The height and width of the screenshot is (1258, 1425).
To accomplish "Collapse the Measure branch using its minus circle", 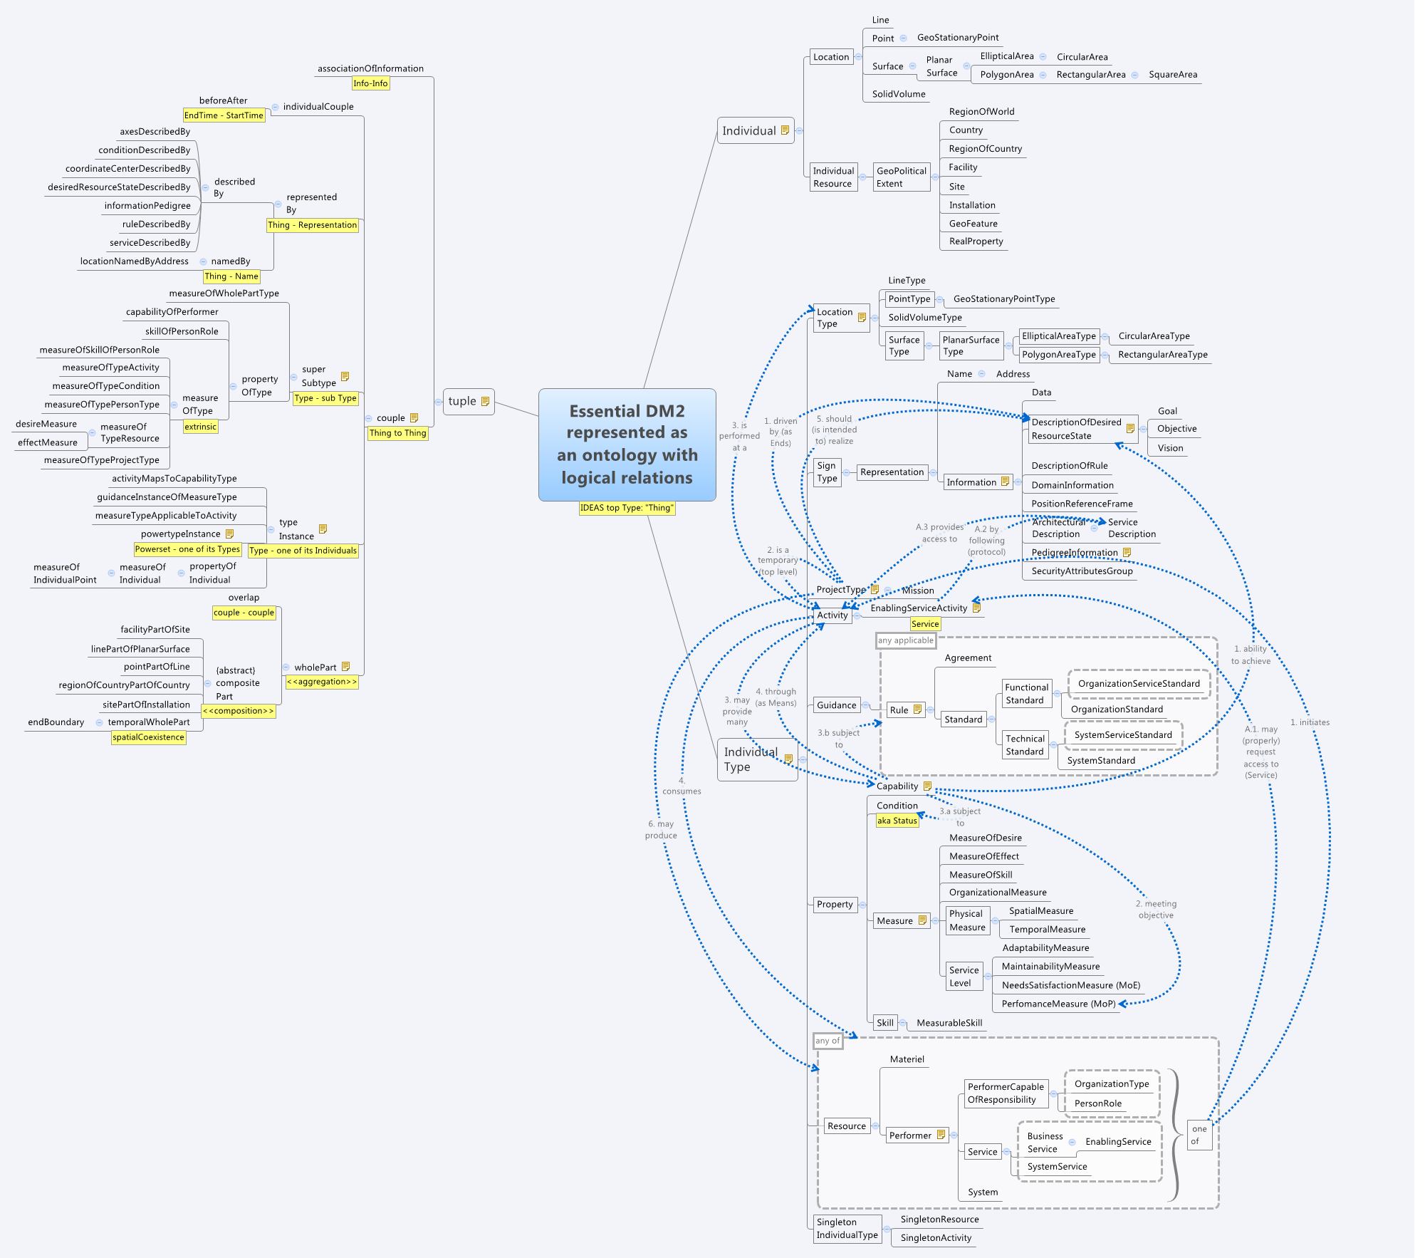I will [935, 921].
